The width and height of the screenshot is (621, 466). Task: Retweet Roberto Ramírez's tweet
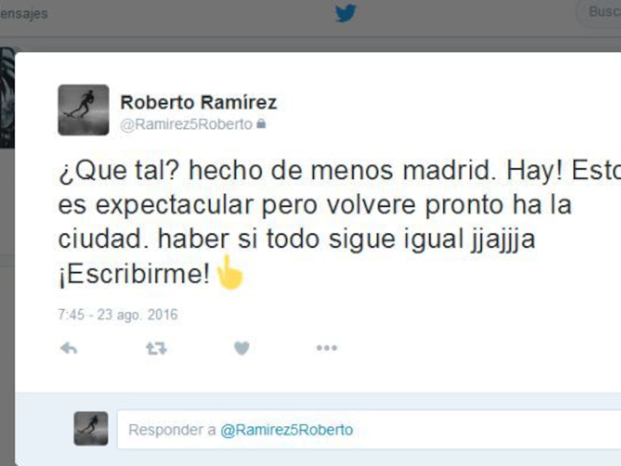pos(156,348)
